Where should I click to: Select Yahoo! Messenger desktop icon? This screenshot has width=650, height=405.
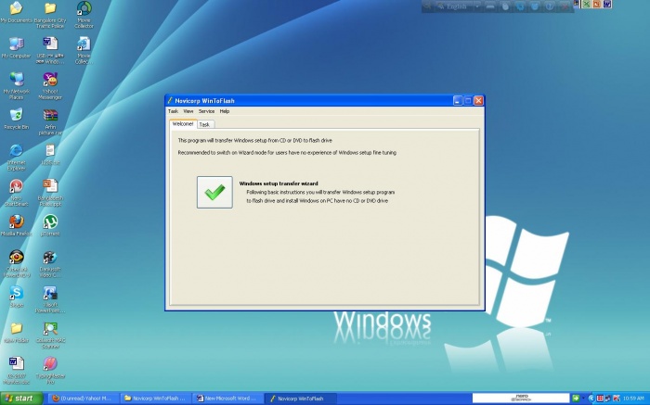(50, 86)
